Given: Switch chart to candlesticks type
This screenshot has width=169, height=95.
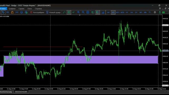Looking at the screenshot, I should (69, 12).
